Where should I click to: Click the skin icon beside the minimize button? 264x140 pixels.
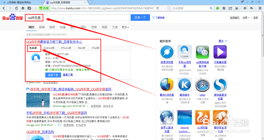[x=242, y=2]
